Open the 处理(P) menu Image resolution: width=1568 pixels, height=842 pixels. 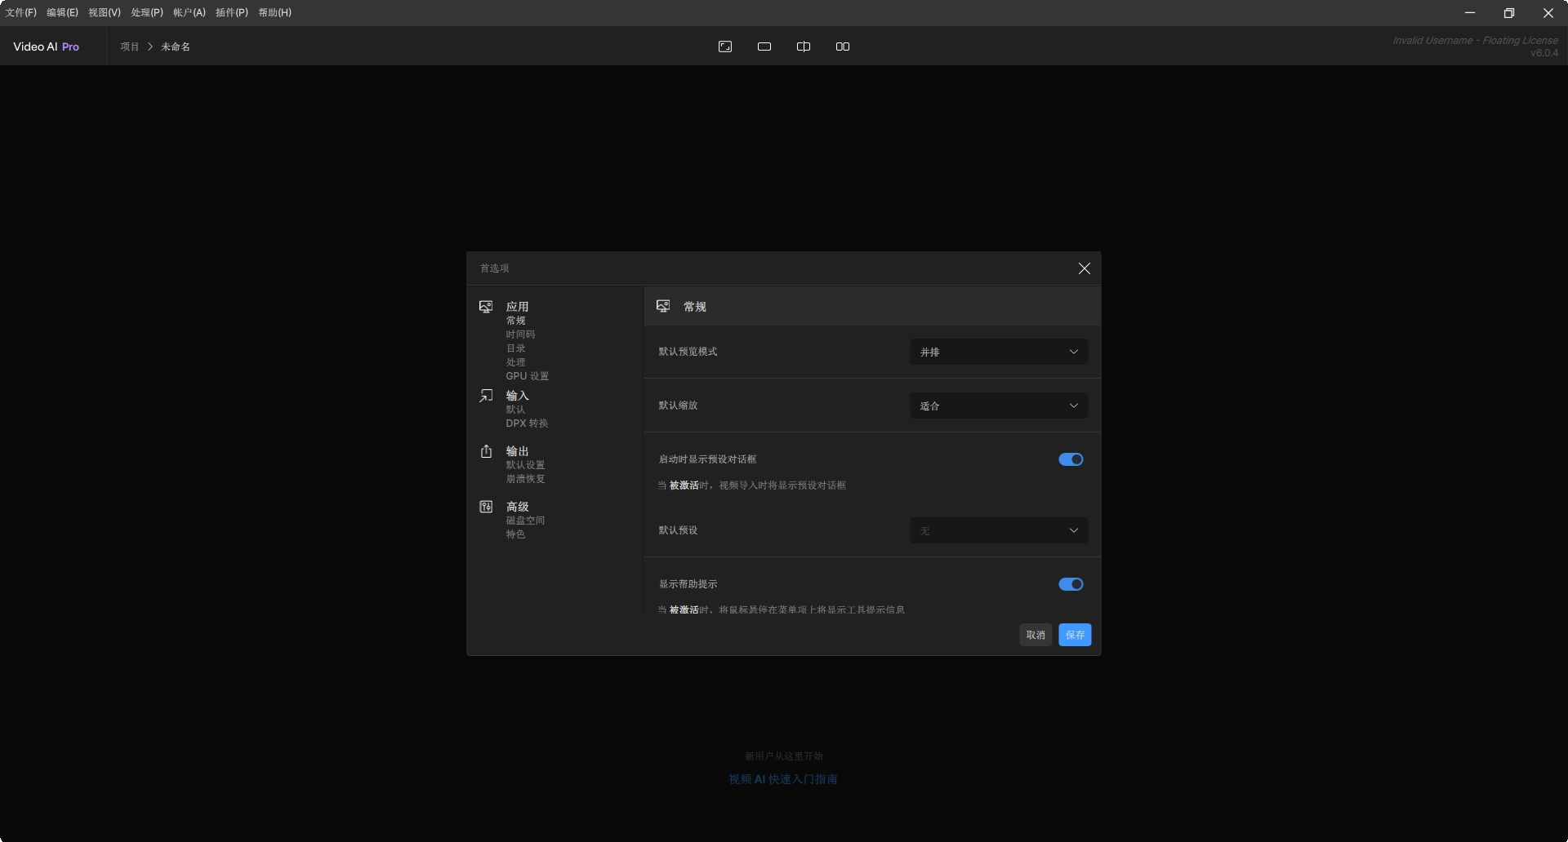(x=147, y=13)
